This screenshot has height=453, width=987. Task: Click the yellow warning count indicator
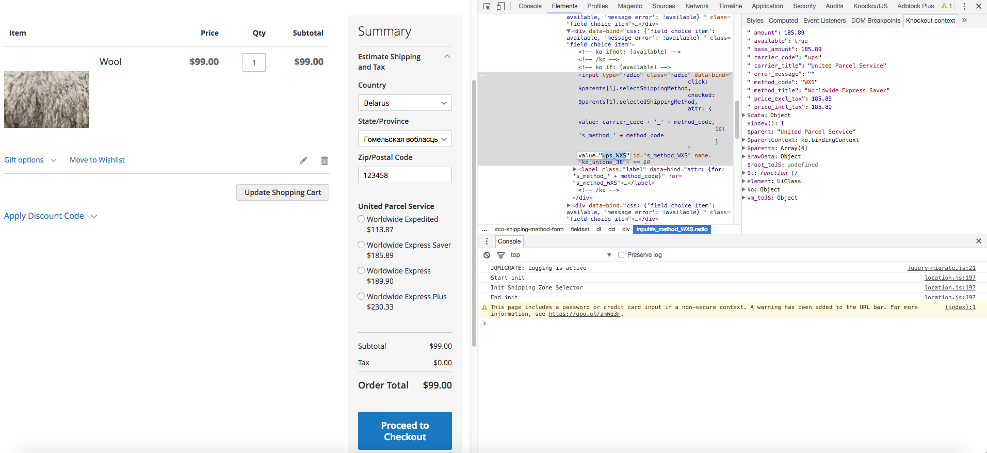pos(947,6)
